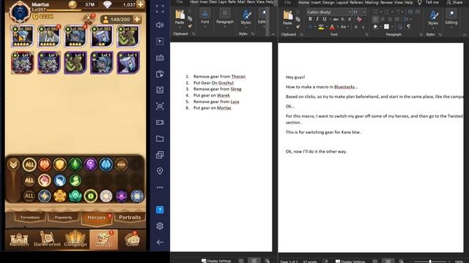Open Chat in the game's bottom bar
The width and height of the screenshot is (469, 263).
point(132,240)
